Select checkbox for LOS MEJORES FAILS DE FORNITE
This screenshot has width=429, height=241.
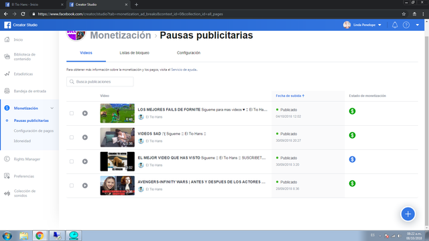[x=72, y=113]
